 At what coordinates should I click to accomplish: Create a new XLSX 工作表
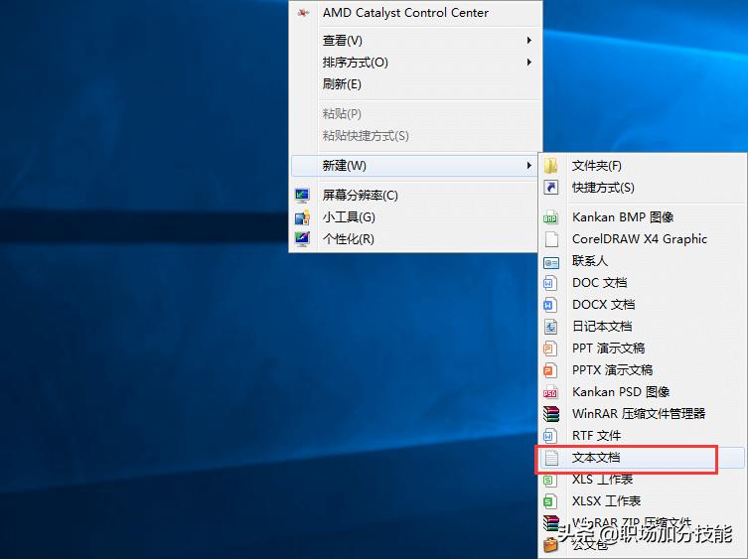pos(642,501)
